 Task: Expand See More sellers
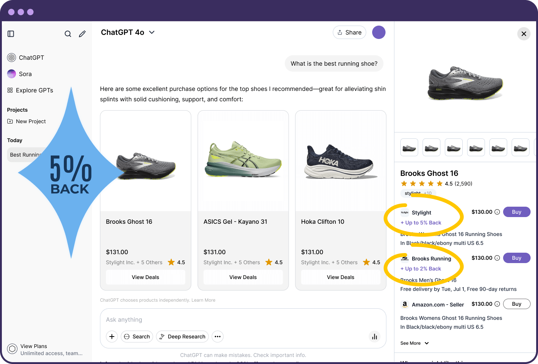click(x=414, y=343)
